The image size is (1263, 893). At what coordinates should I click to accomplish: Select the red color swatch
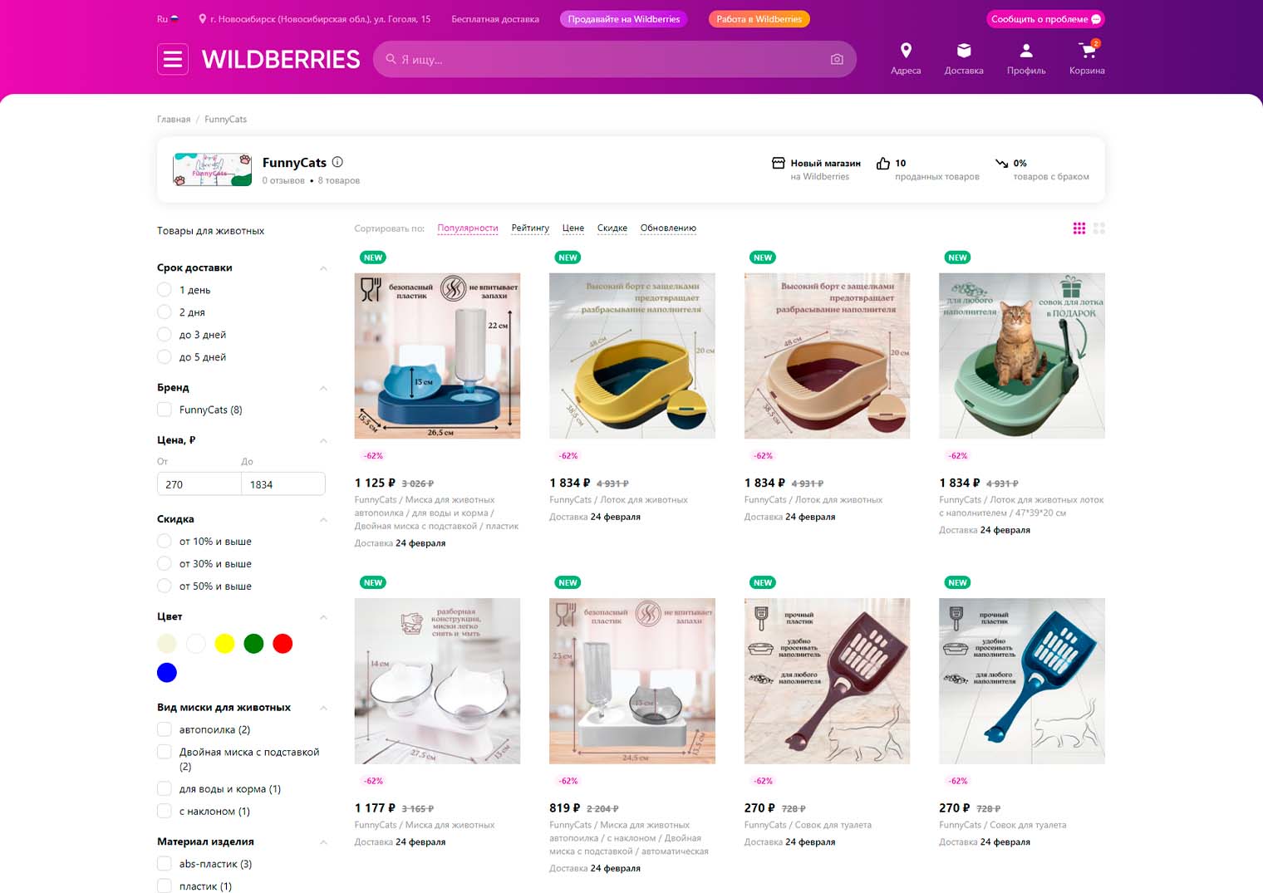(283, 644)
